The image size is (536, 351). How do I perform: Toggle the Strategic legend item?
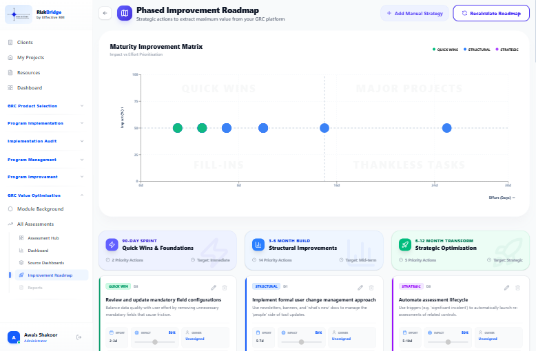coord(507,50)
